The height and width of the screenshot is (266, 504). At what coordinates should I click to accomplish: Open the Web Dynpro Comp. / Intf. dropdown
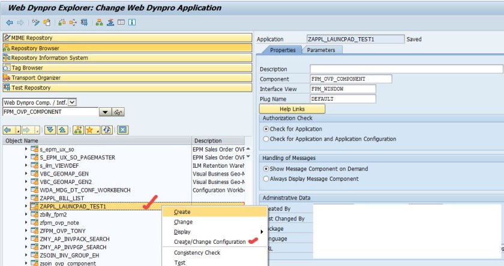coord(72,102)
